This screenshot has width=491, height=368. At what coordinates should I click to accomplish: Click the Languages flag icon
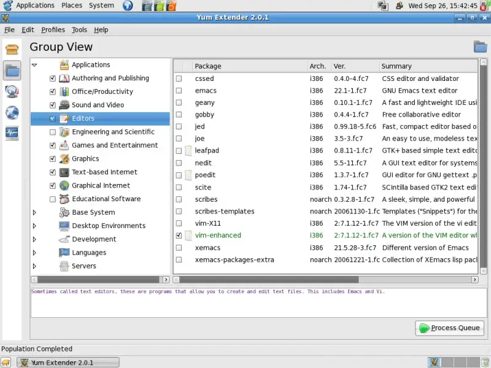pos(64,253)
